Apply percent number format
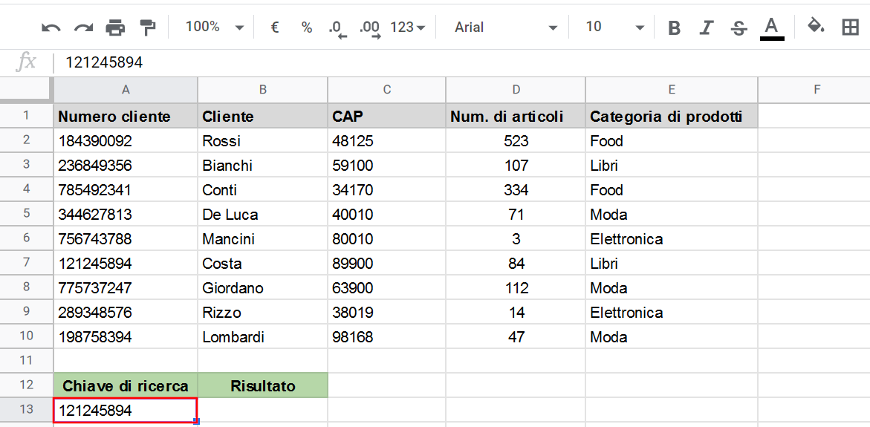The image size is (870, 427). [307, 27]
